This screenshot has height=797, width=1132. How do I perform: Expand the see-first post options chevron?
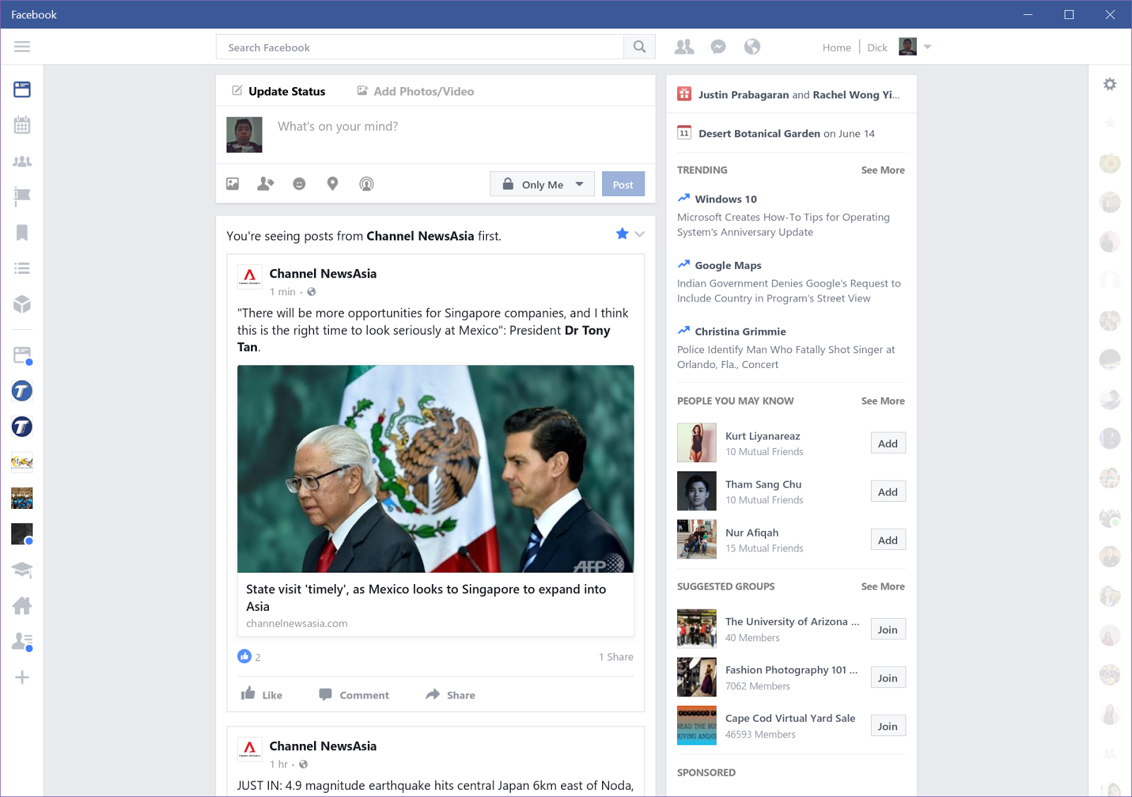pyautogui.click(x=640, y=234)
